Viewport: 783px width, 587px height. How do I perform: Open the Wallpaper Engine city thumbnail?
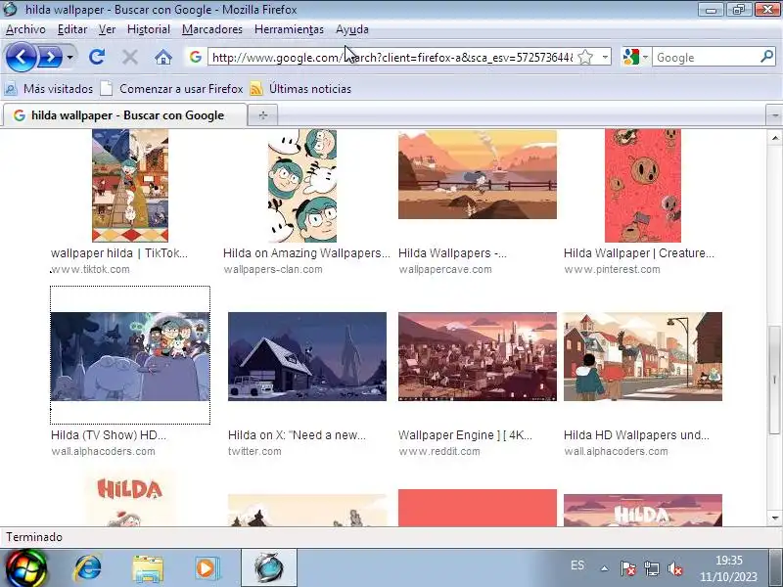tap(478, 356)
